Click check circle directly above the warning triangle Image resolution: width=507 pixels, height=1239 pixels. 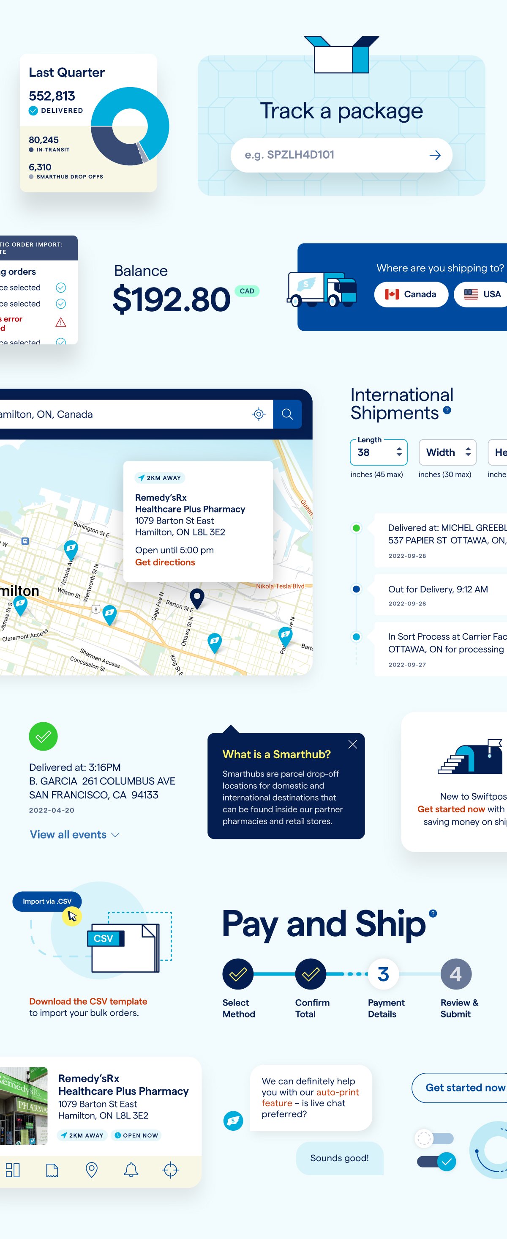click(60, 304)
